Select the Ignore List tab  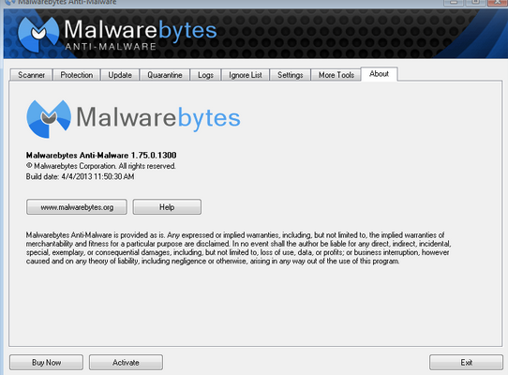coord(246,75)
